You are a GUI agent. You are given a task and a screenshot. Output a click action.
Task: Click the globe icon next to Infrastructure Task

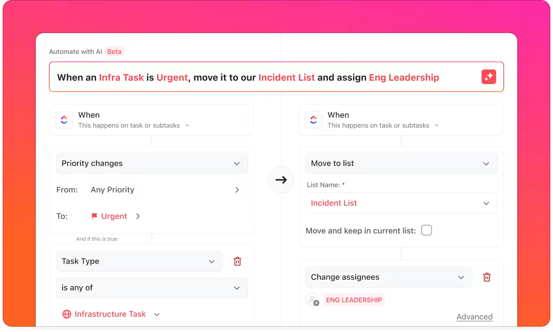67,314
